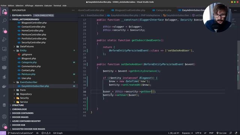Open the Manage gear icon
This screenshot has width=240, height=135.
4,126
